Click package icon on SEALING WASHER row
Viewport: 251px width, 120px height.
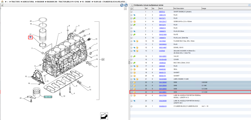coord(137,51)
